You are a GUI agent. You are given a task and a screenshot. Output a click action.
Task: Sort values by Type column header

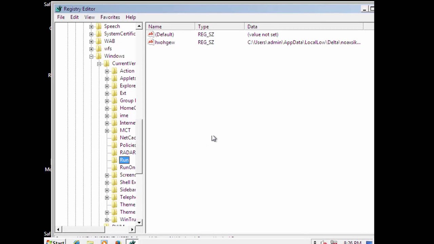coord(220,26)
